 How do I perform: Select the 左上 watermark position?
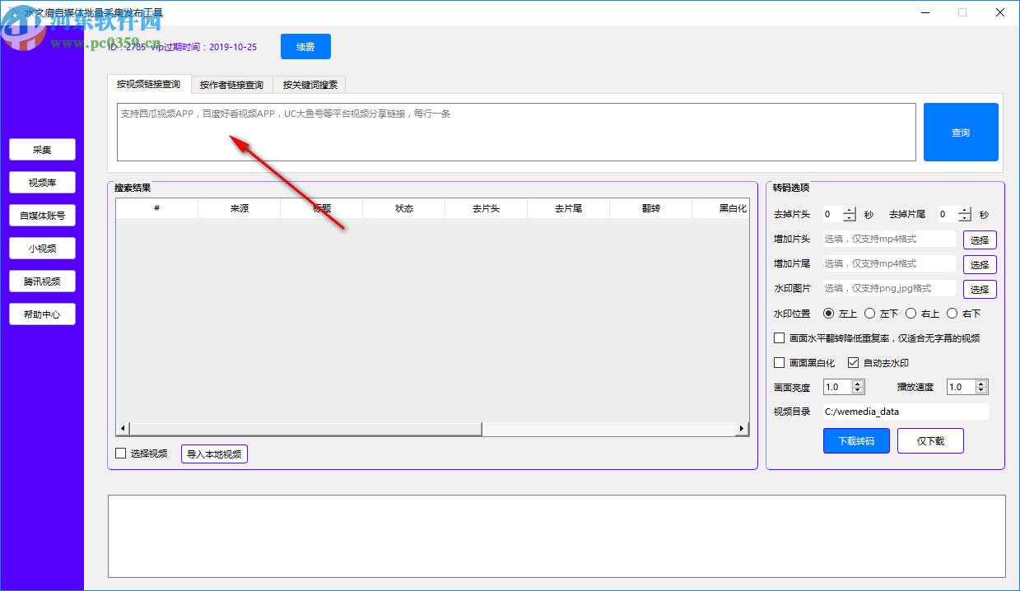click(x=829, y=314)
